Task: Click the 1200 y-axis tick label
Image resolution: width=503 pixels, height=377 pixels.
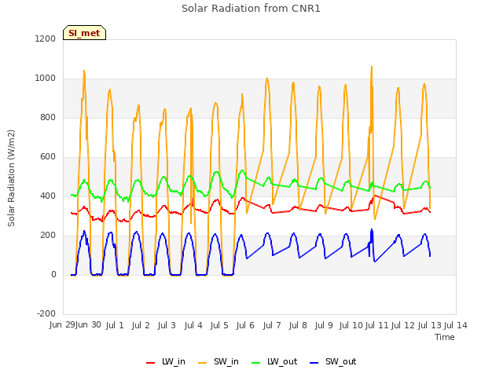Action: click(46, 38)
